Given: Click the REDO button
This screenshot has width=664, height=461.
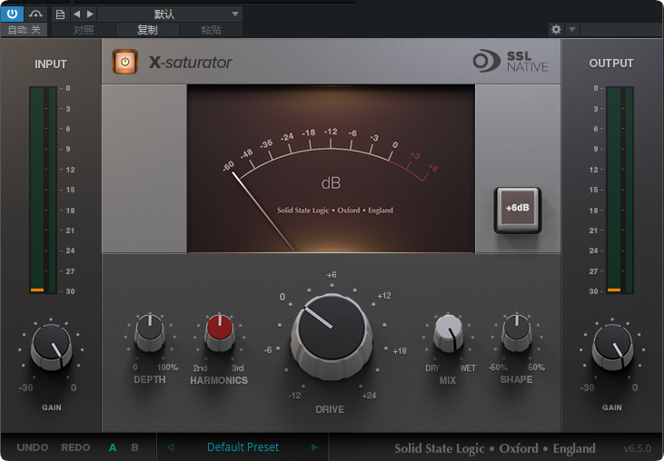Looking at the screenshot, I should coord(75,447).
